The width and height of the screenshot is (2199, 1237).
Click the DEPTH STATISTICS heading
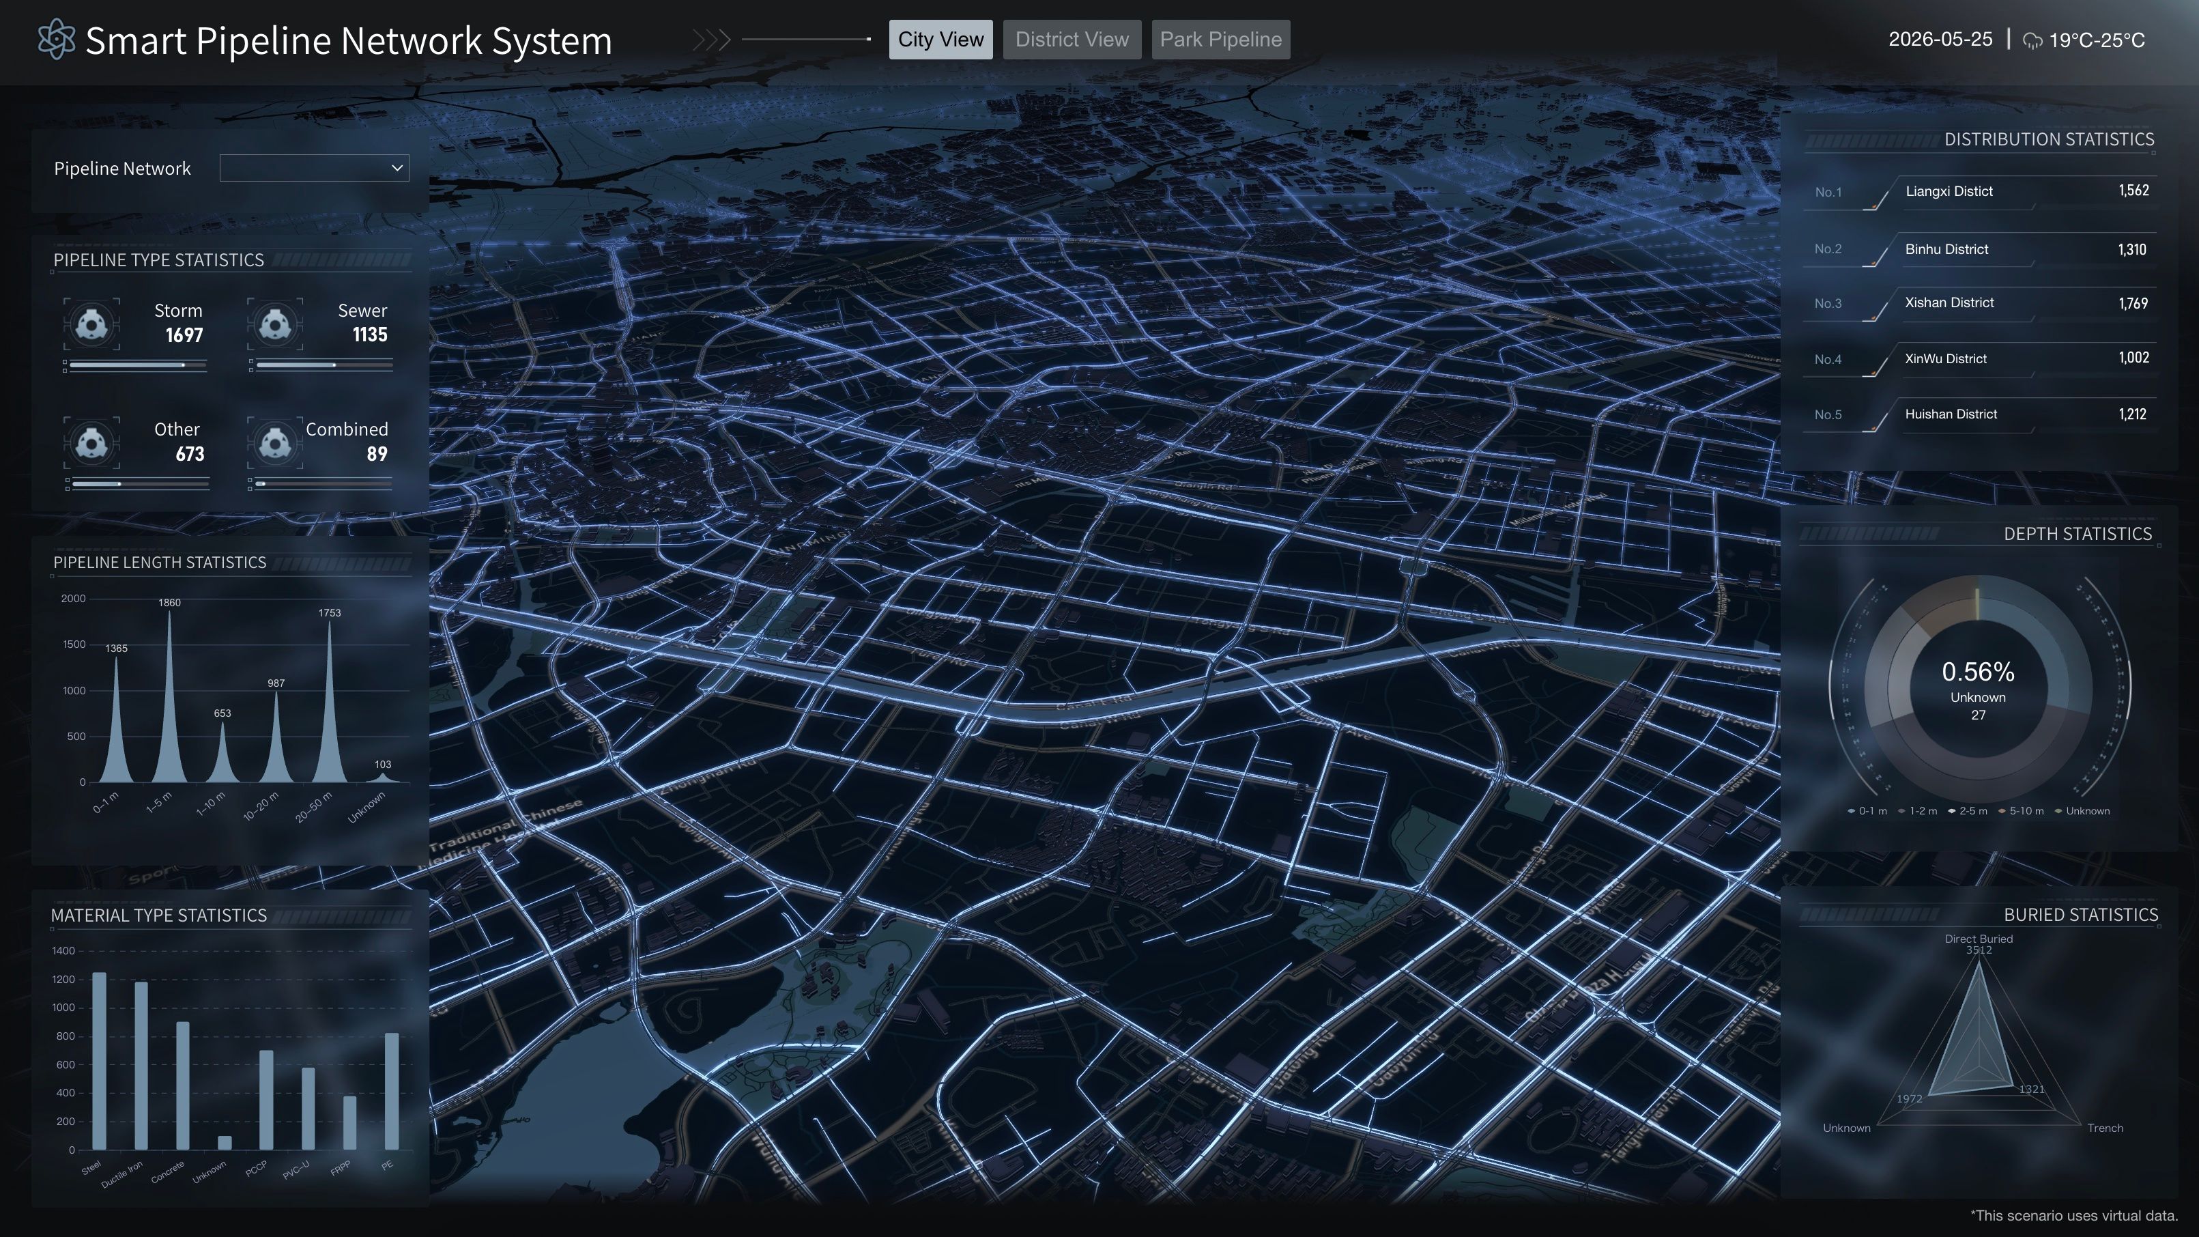2078,534
